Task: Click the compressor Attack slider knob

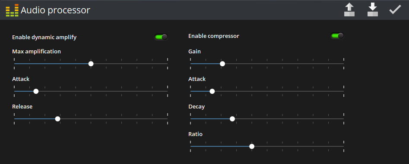Action: coord(212,91)
